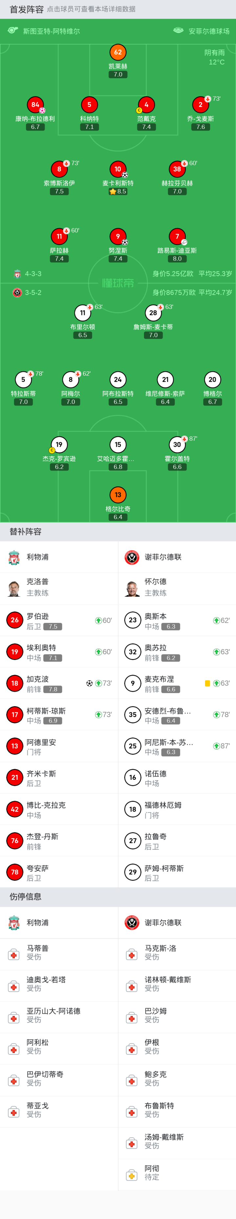Click the Sheffield crest beside 3-5-2 formation
Viewport: 236px width, 1219px height.
(x=17, y=292)
